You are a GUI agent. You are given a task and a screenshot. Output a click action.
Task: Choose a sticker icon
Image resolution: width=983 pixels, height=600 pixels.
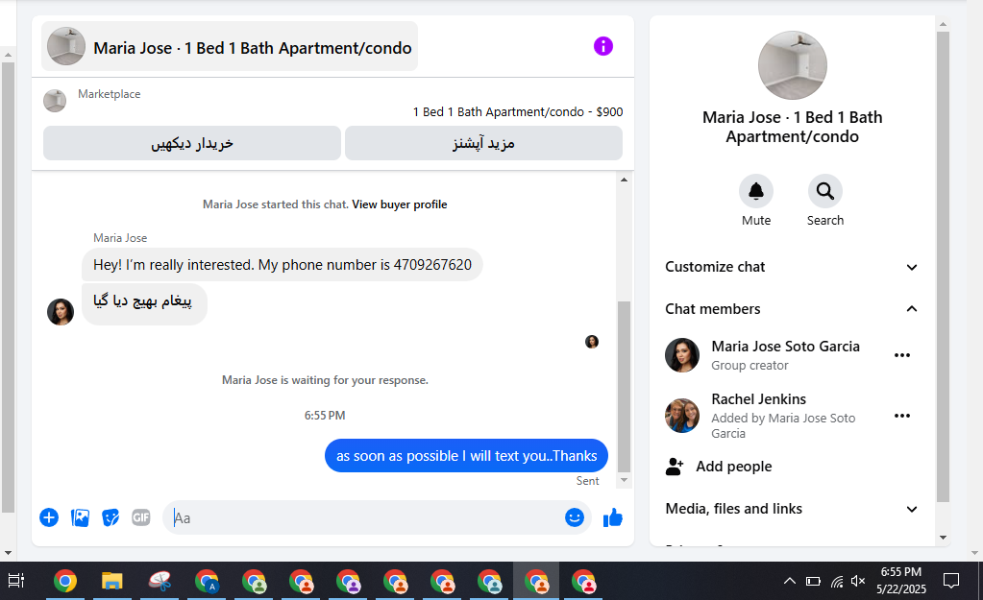pyautogui.click(x=111, y=517)
